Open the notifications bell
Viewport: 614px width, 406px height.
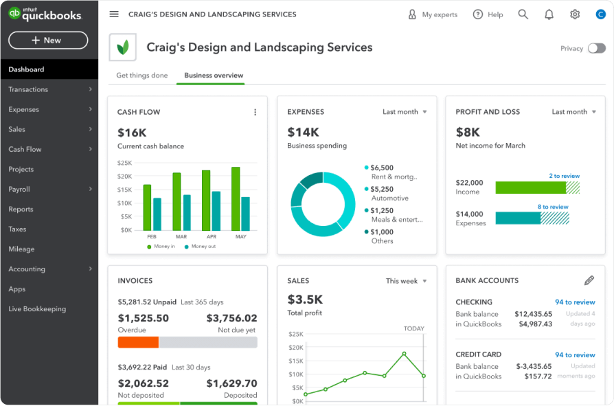(549, 14)
